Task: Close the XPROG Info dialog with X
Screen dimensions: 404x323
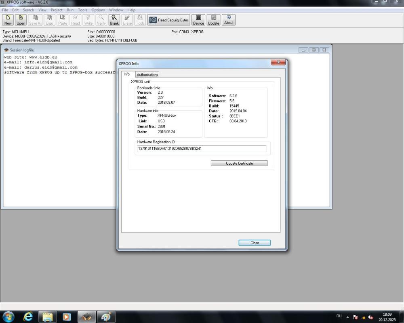Action: pyautogui.click(x=278, y=62)
